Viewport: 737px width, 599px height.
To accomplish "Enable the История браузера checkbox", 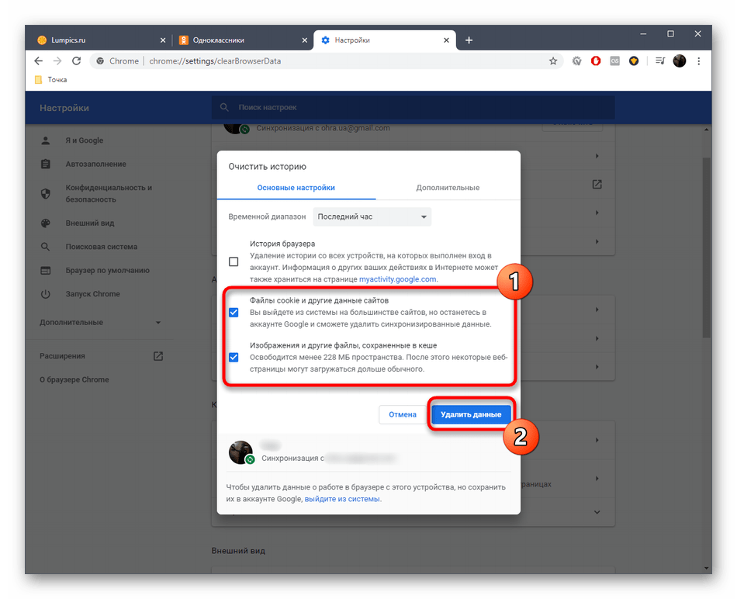I will point(234,261).
